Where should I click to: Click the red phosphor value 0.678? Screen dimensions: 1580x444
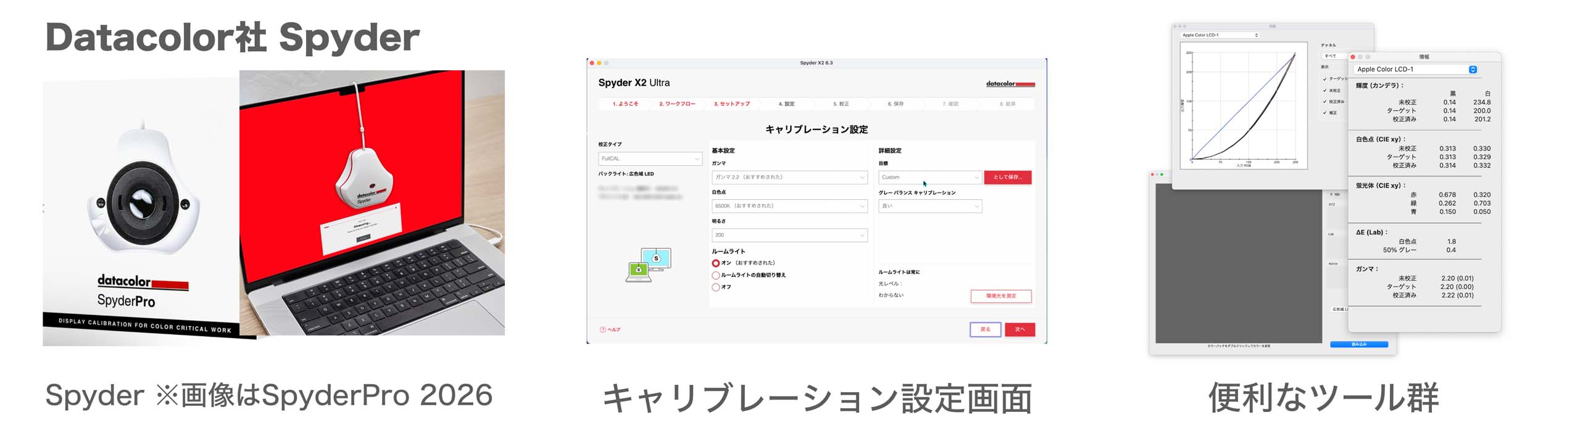(1447, 195)
